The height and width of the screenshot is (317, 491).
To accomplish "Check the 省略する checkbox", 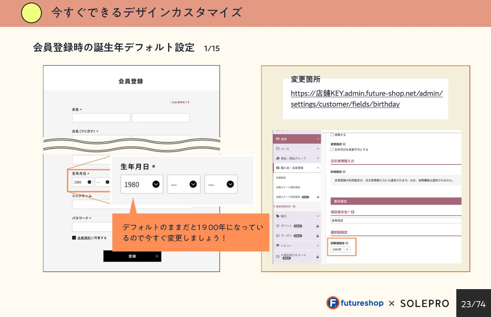I will (332, 134).
